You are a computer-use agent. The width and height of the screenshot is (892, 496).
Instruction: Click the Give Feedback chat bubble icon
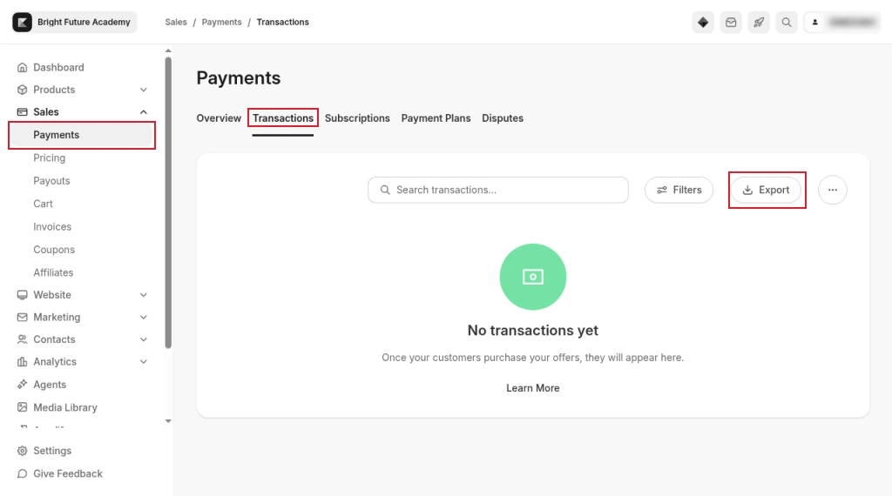22,474
